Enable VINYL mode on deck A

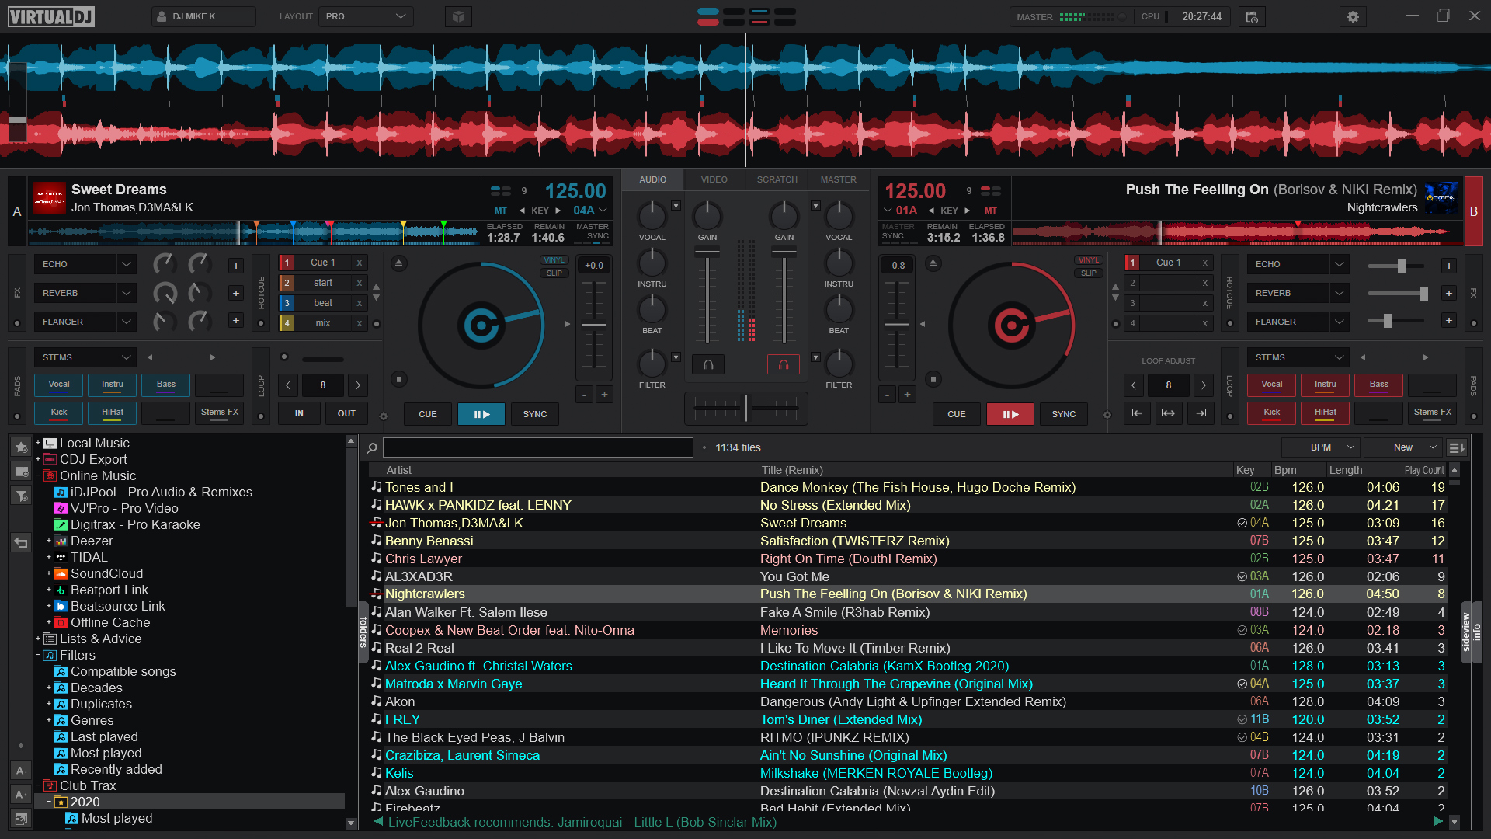[554, 260]
